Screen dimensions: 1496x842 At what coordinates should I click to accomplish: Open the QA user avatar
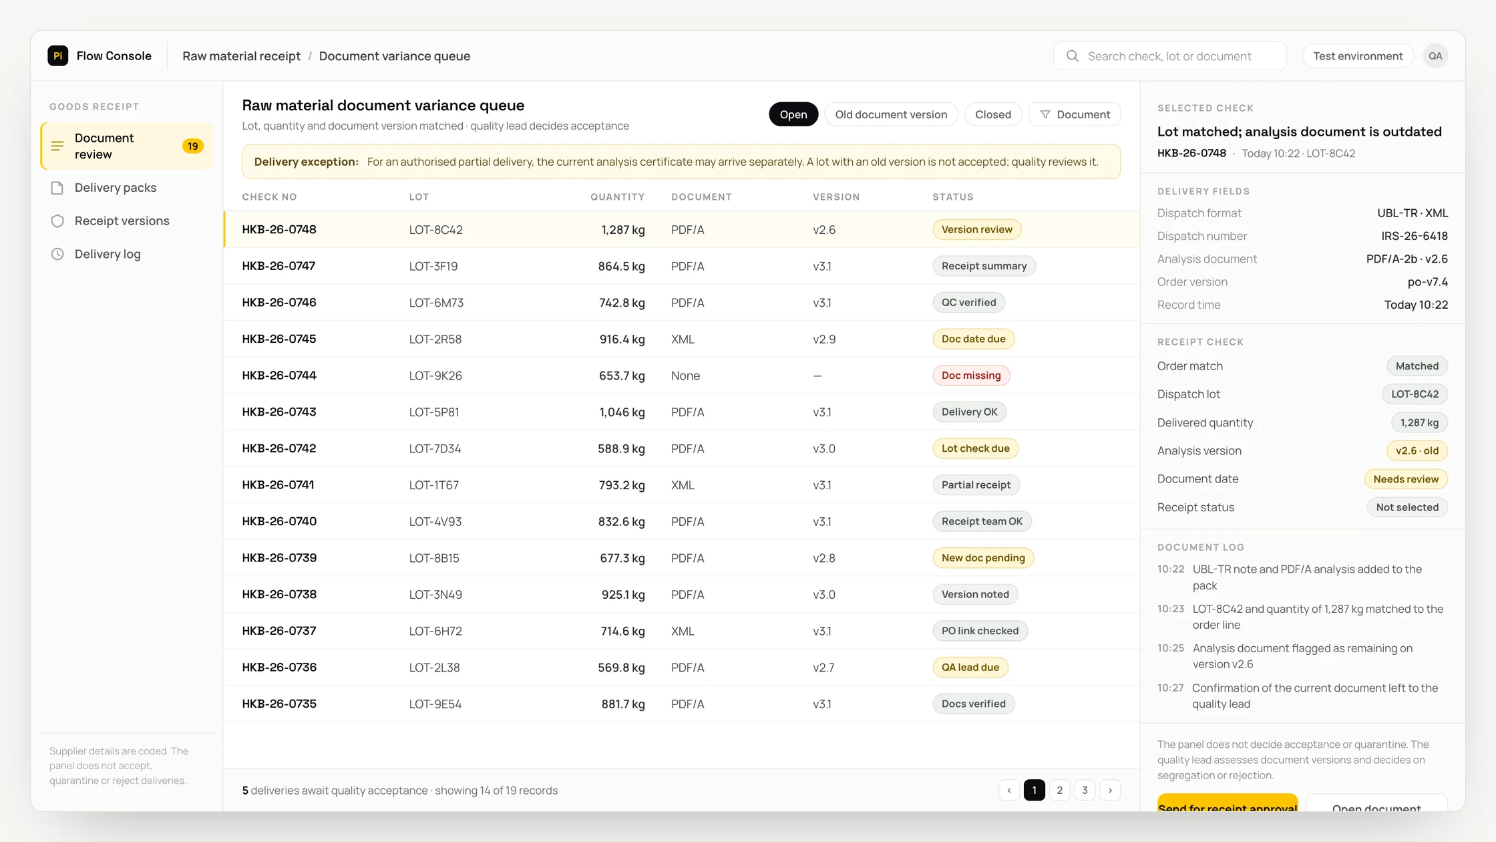(1435, 56)
